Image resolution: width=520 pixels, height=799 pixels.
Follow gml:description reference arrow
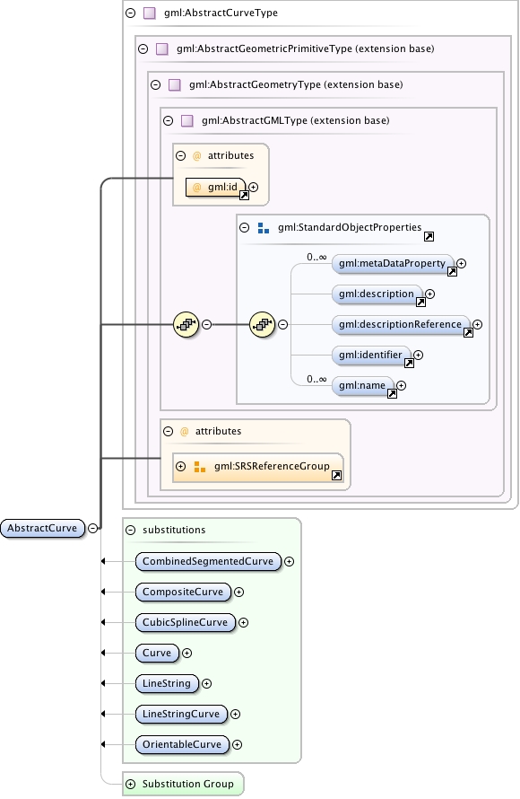[x=420, y=303]
